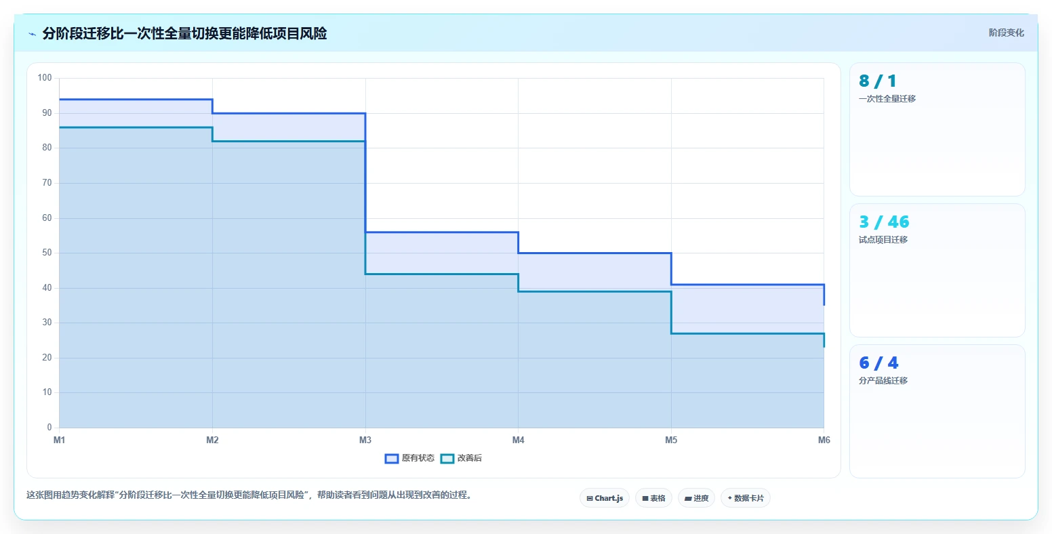Toggle the 改善后 legend swatch

pos(447,459)
